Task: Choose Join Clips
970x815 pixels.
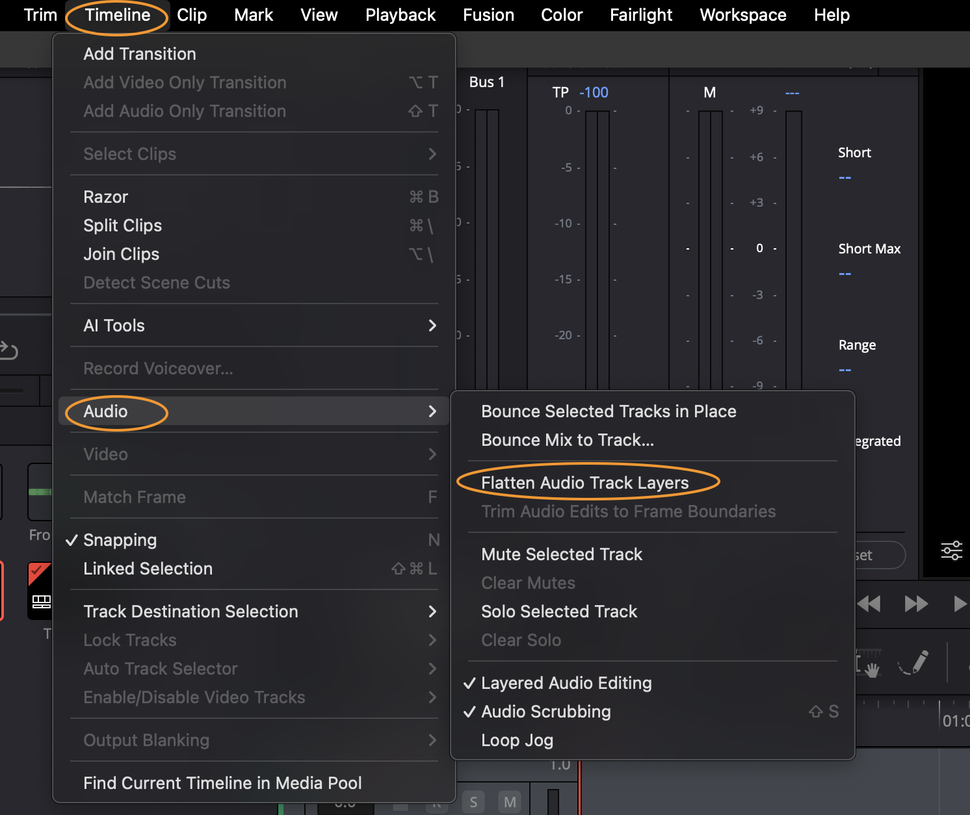Action: click(254, 254)
